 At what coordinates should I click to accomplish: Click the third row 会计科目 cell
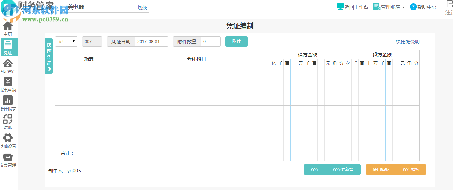[x=196, y=115]
